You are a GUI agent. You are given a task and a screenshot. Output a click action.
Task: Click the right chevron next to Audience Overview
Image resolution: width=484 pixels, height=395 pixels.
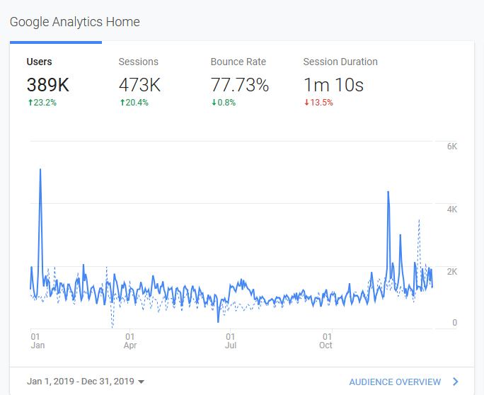[x=456, y=382]
